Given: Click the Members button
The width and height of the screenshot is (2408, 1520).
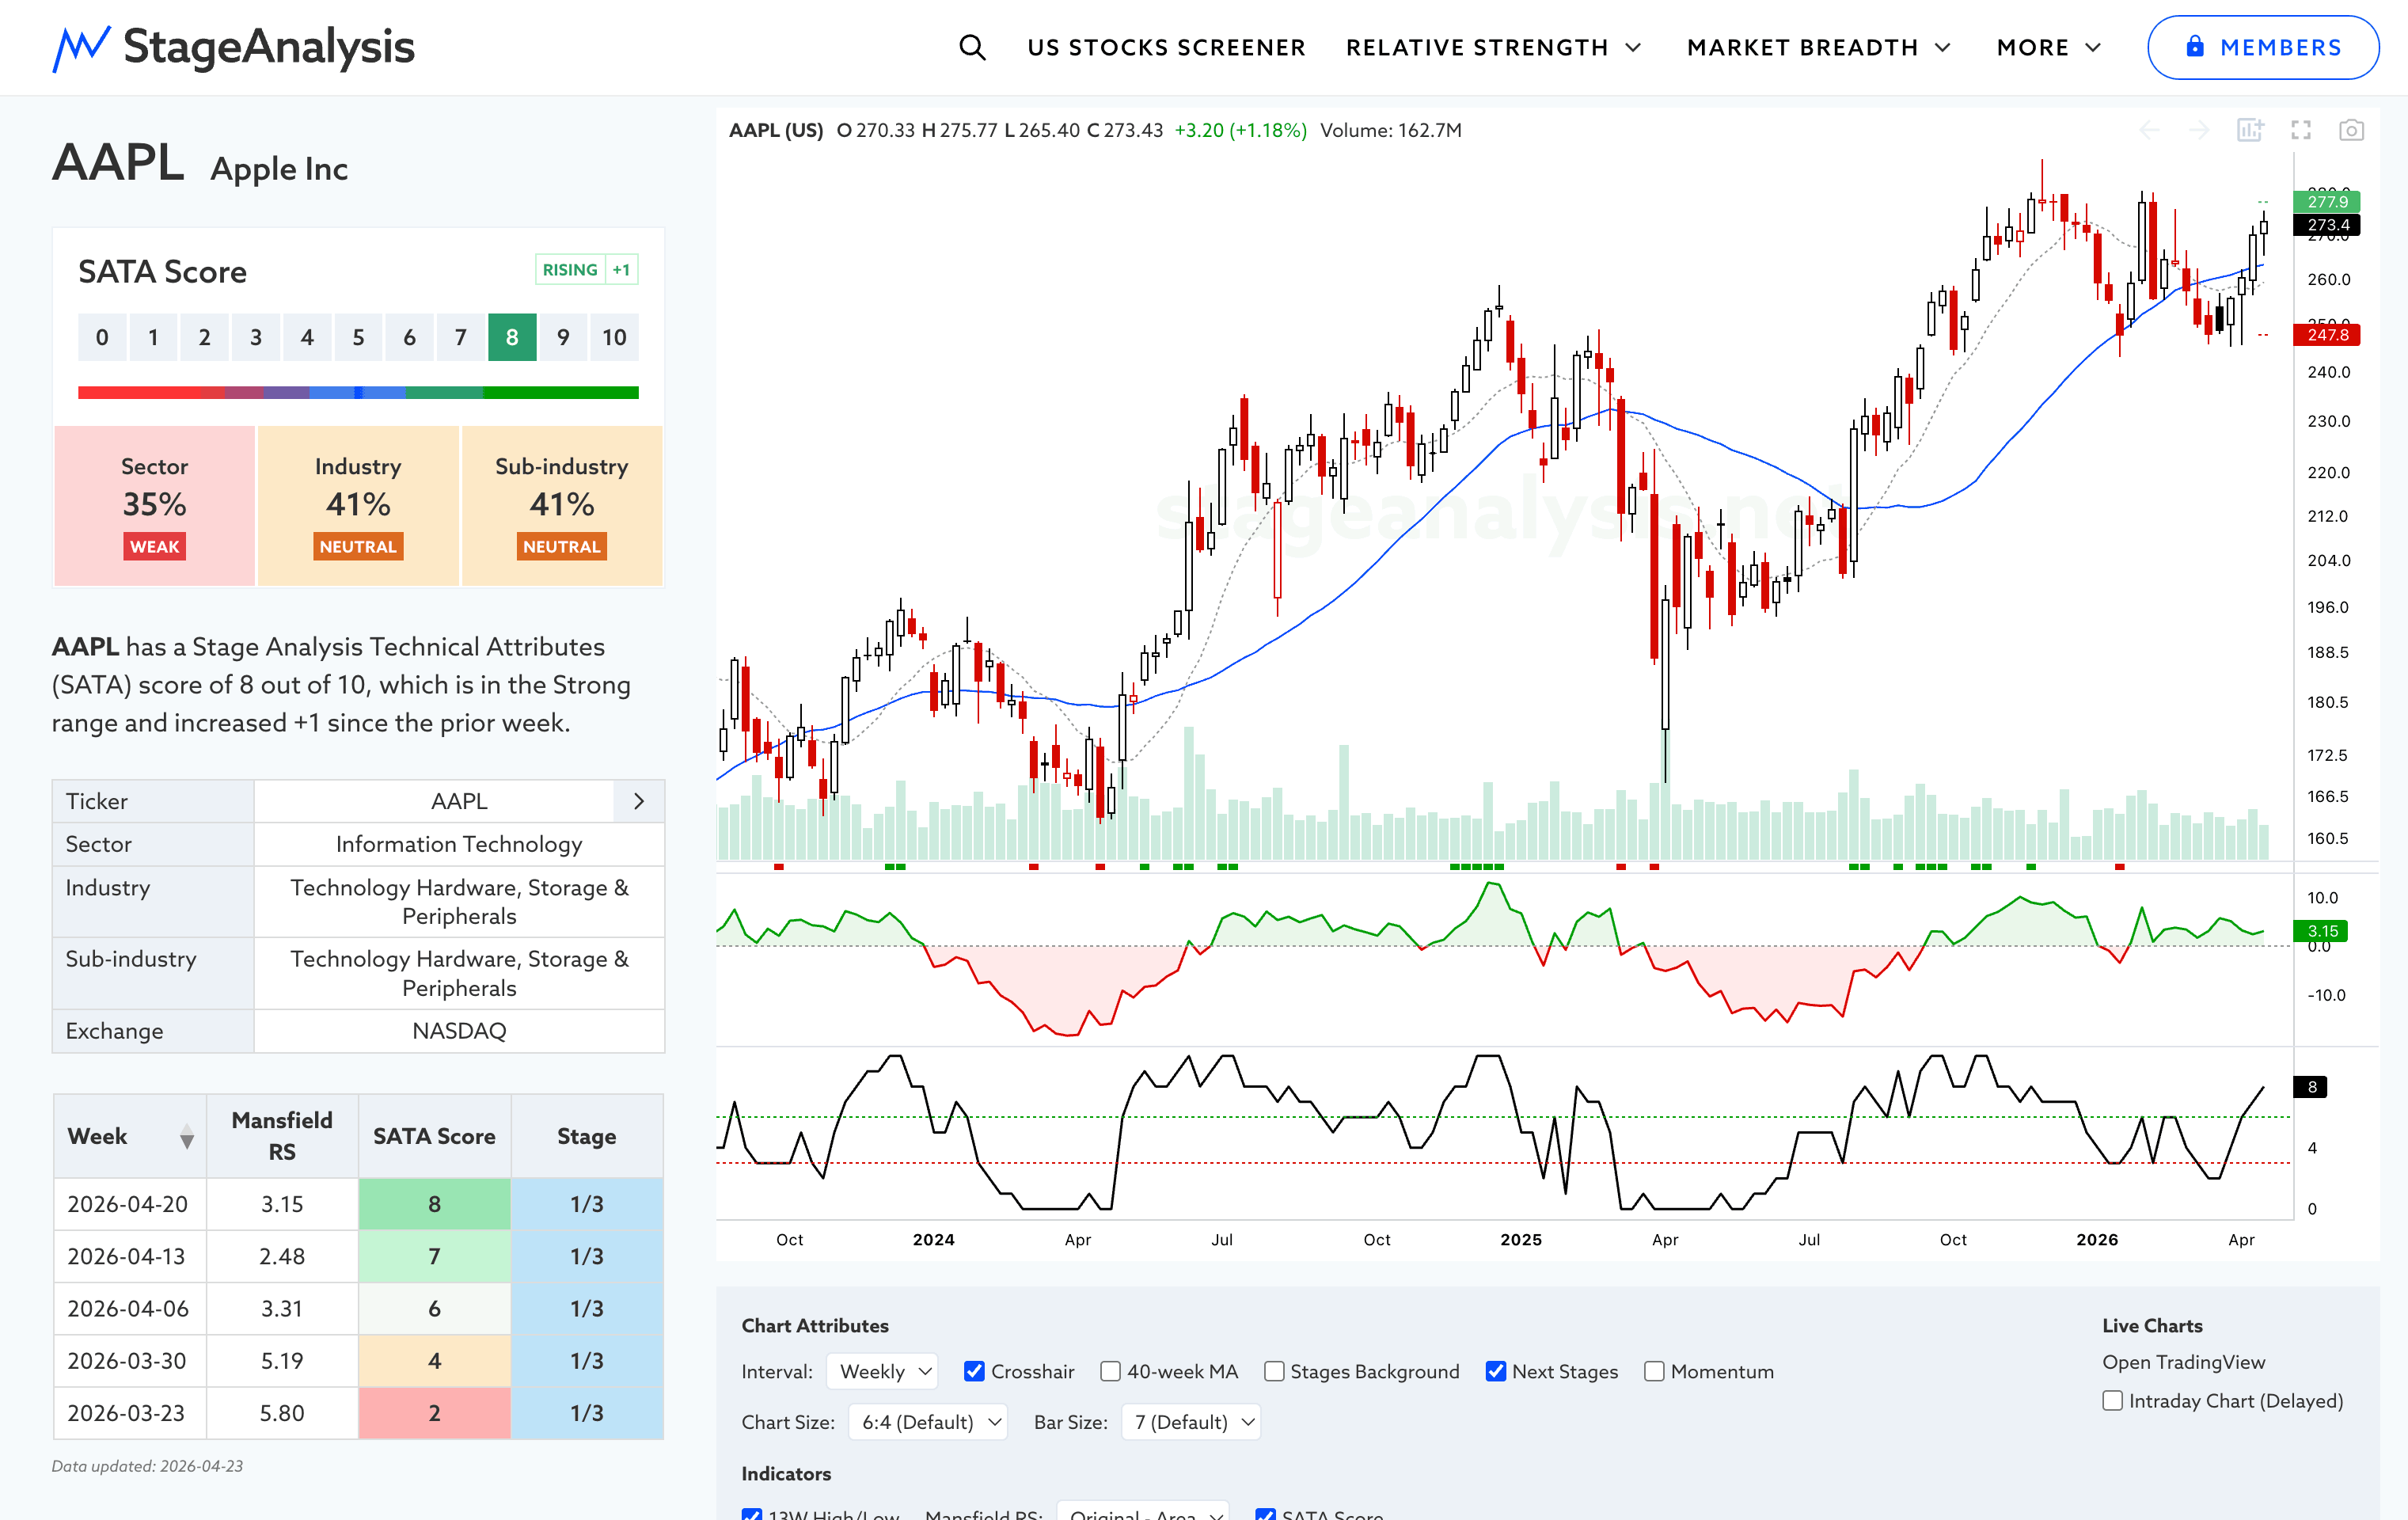Looking at the screenshot, I should [2263, 47].
